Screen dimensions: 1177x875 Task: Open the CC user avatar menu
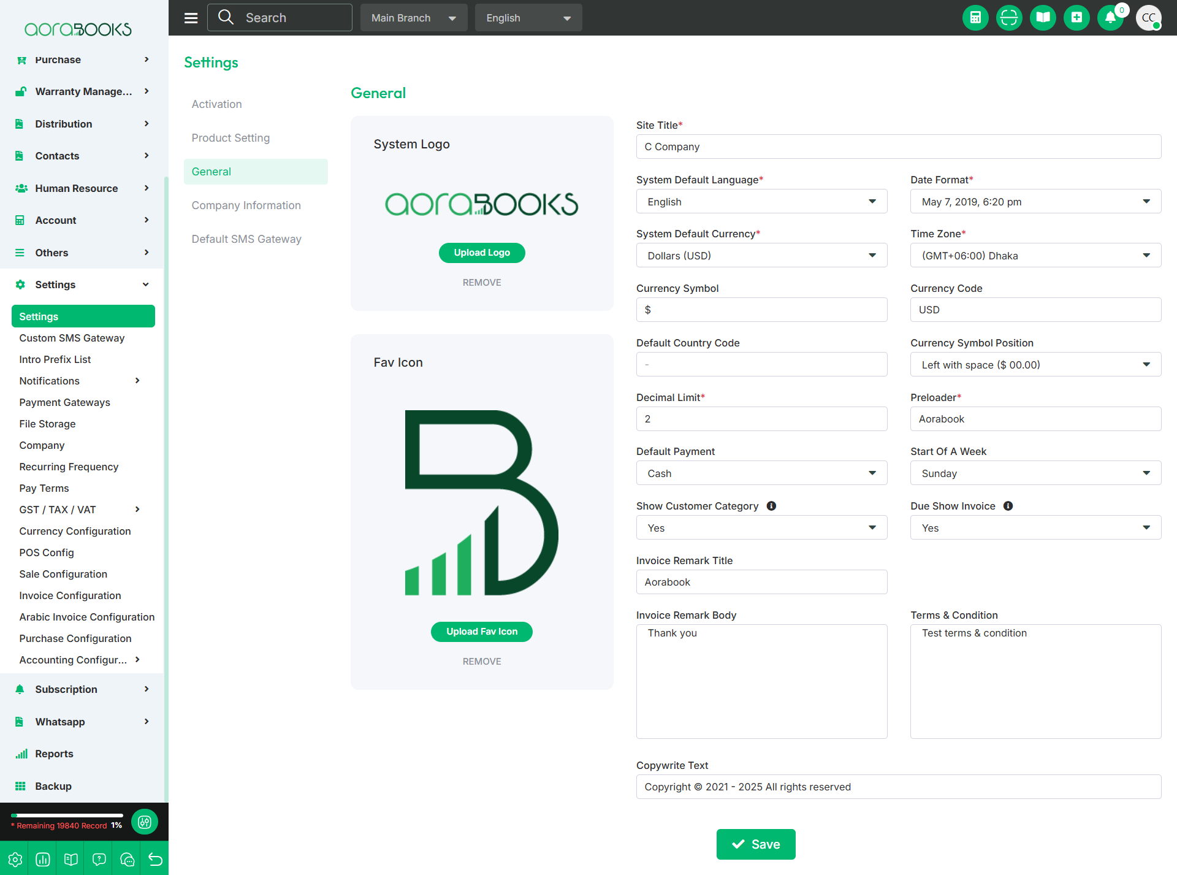point(1148,18)
